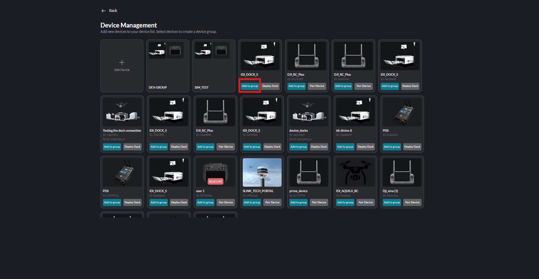Add user 1 device to group
Viewport: 539px width, 279px height.
click(x=205, y=203)
